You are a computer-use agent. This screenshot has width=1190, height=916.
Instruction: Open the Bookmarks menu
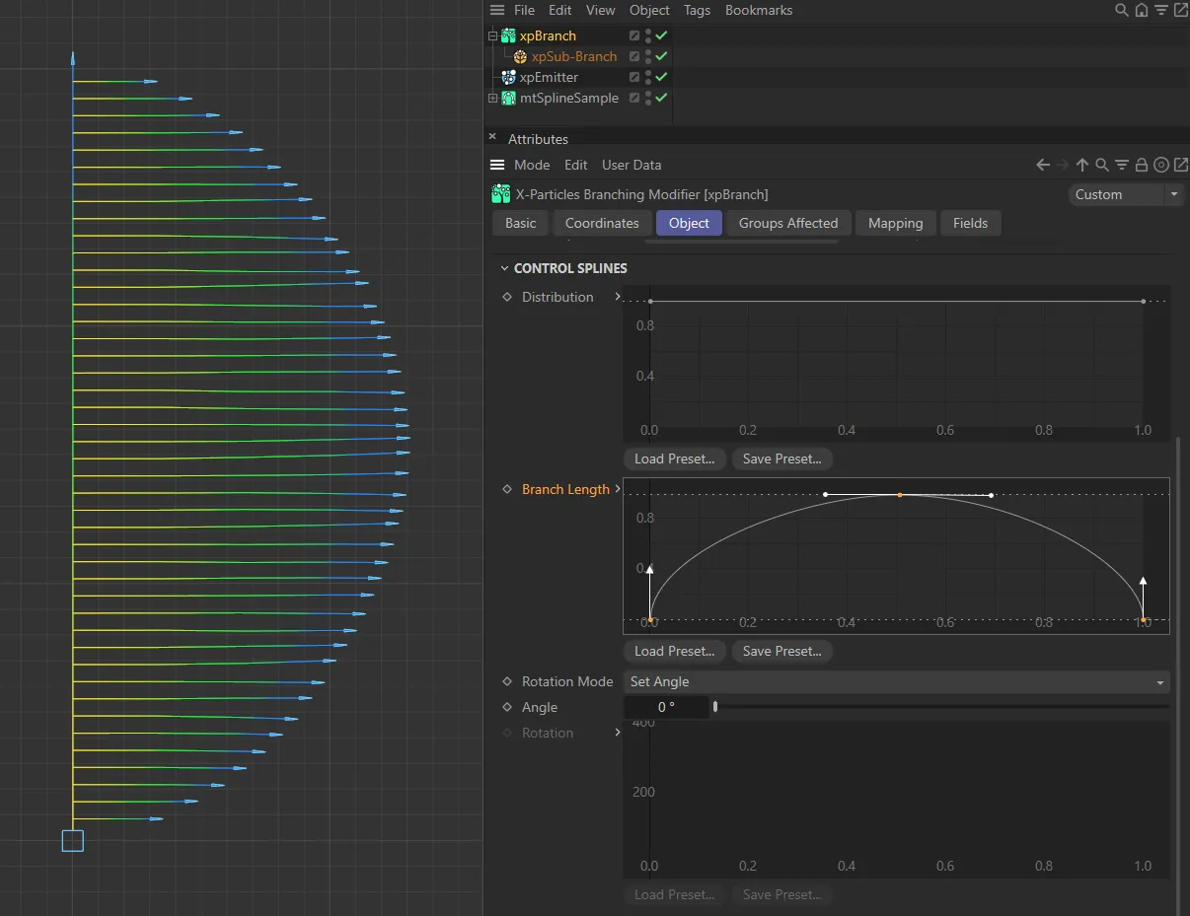point(758,10)
